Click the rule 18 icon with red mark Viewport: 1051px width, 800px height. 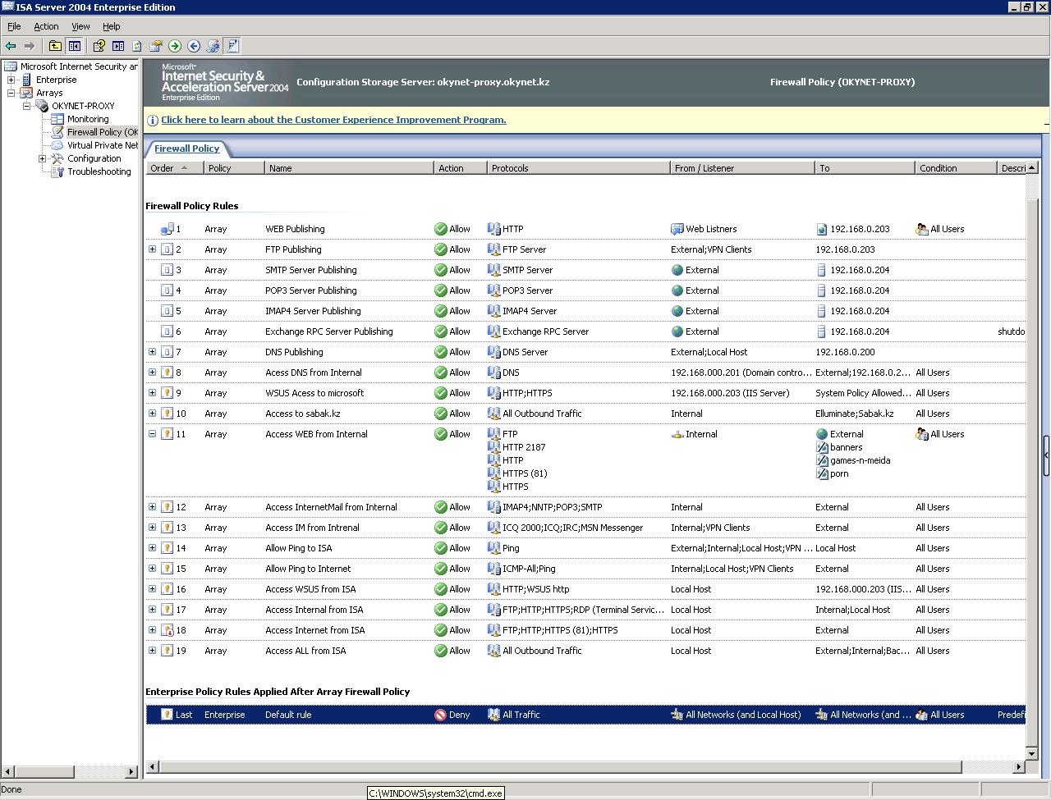tap(167, 630)
